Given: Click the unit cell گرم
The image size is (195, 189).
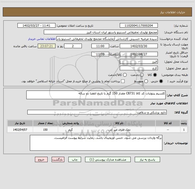Looking at the screenshot, I should point(70,130).
